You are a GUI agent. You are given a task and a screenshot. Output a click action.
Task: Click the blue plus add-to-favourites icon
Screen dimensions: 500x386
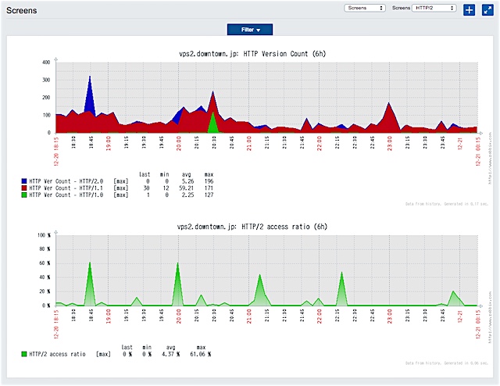point(469,10)
